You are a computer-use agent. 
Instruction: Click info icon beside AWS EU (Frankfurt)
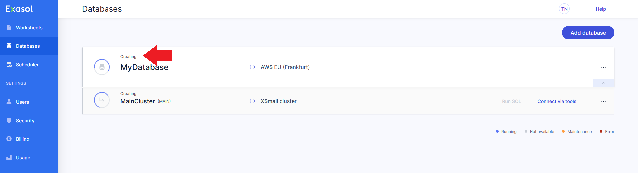click(x=252, y=67)
